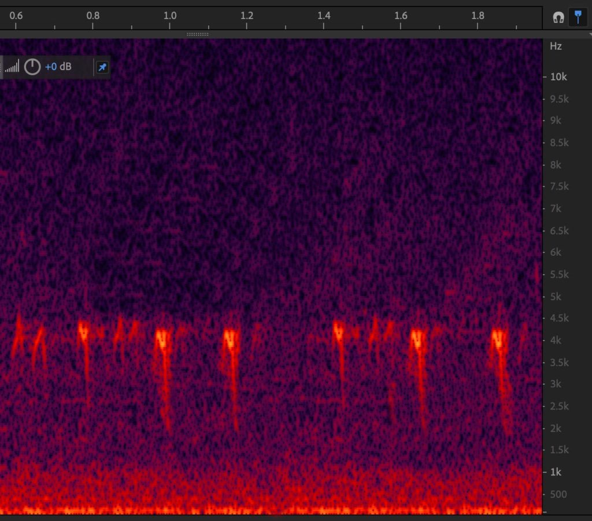The width and height of the screenshot is (592, 521).
Task: Click the 1.5k frequency scale label
Action: tap(559, 450)
